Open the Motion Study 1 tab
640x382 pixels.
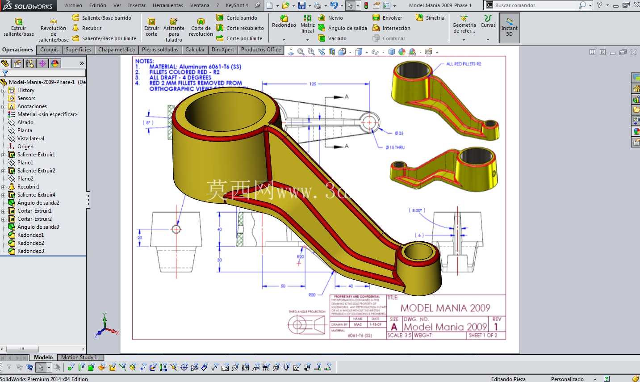tap(79, 357)
